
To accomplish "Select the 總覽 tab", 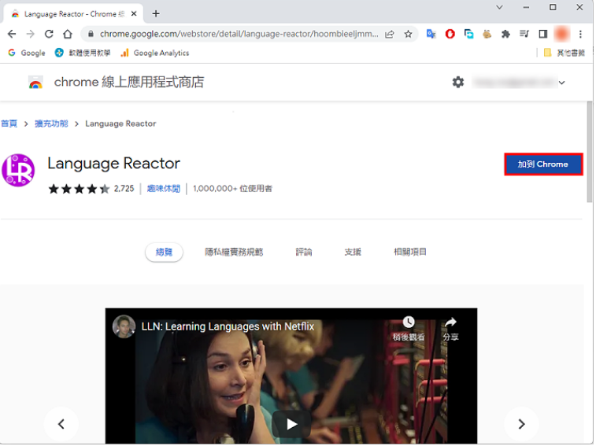I will tap(164, 252).
